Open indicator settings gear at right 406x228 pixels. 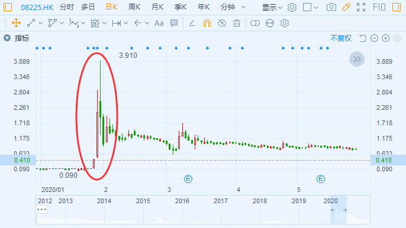tap(397, 38)
